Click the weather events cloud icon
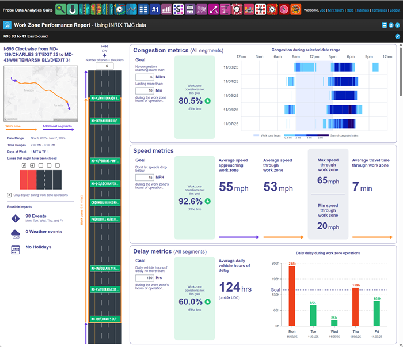This screenshot has width=403, height=347. pyautogui.click(x=16, y=233)
